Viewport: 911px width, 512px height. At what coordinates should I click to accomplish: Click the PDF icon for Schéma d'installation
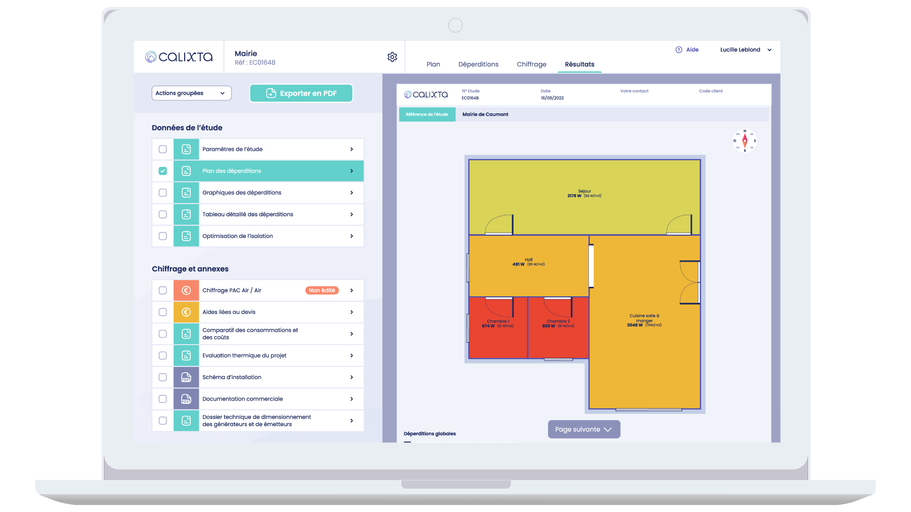pos(186,377)
